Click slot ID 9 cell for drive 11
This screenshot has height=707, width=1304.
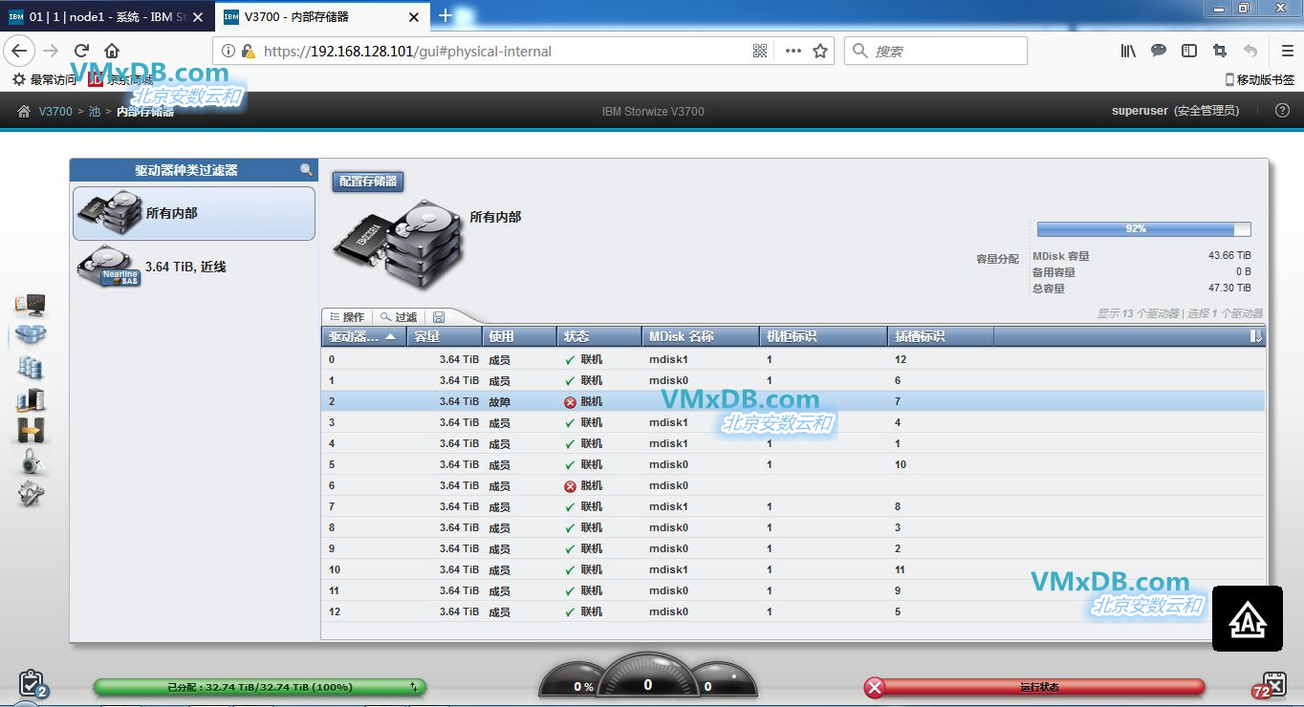898,591
